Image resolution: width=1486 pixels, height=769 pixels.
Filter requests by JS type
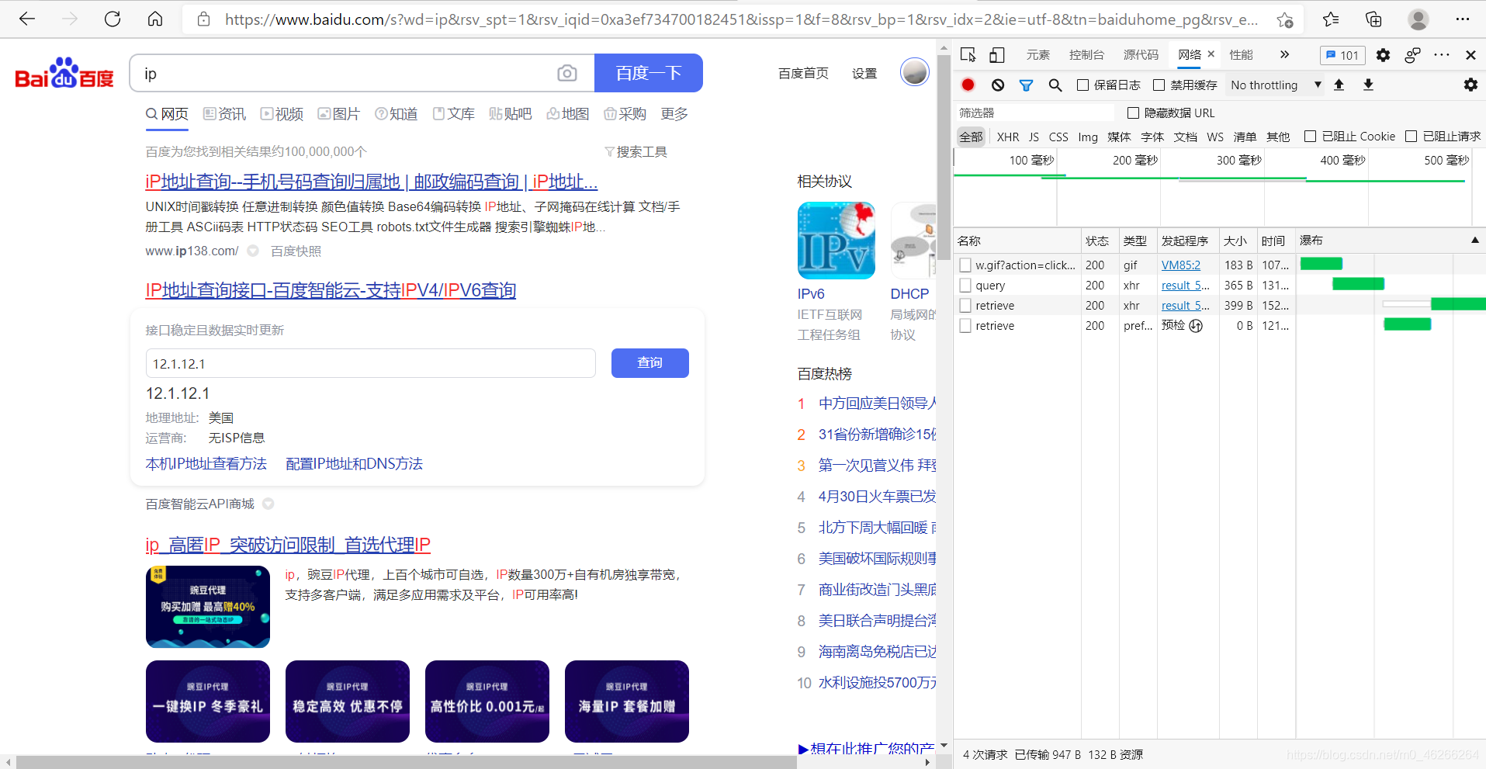pyautogui.click(x=1034, y=137)
